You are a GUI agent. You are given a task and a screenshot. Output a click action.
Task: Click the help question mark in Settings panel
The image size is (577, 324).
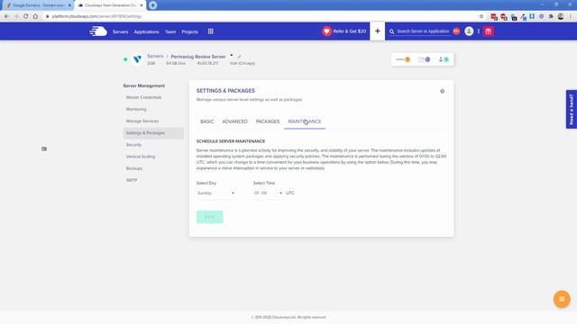(x=443, y=91)
